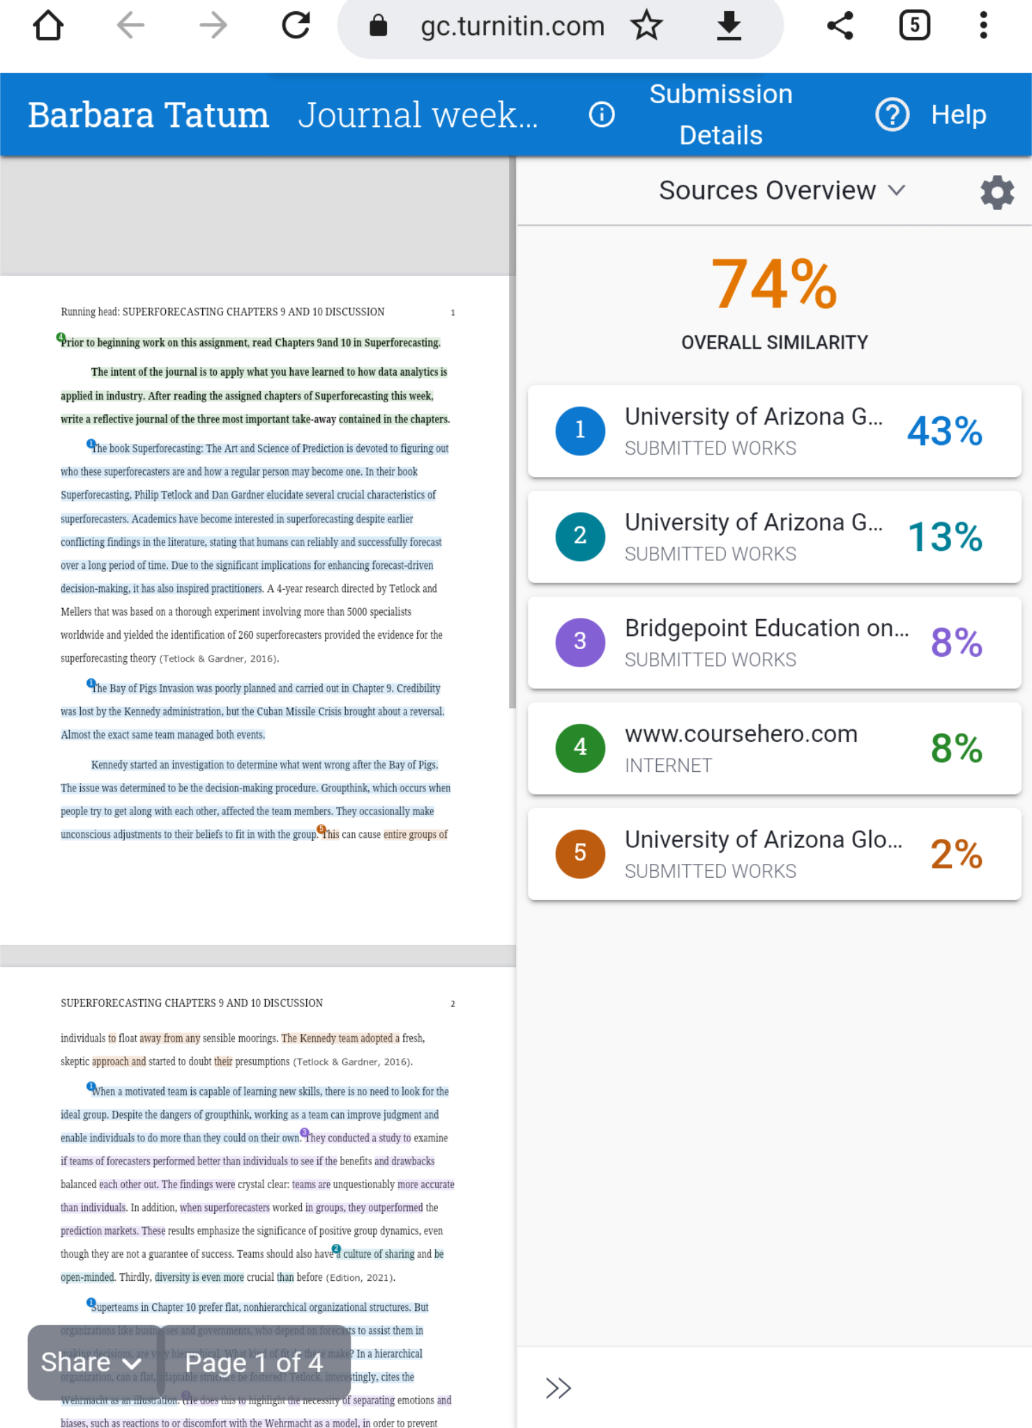The image size is (1032, 1428).
Task: Collapse side panel with double chevron
Action: [558, 1388]
